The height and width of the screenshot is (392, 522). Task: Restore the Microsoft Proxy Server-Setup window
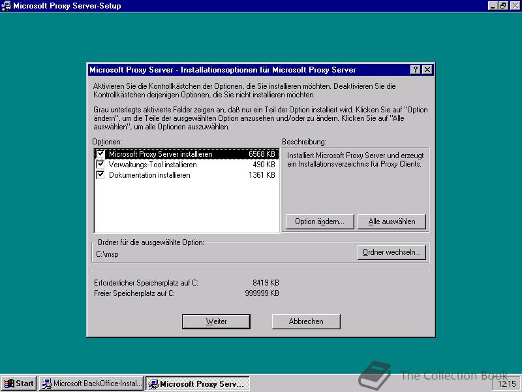502,6
